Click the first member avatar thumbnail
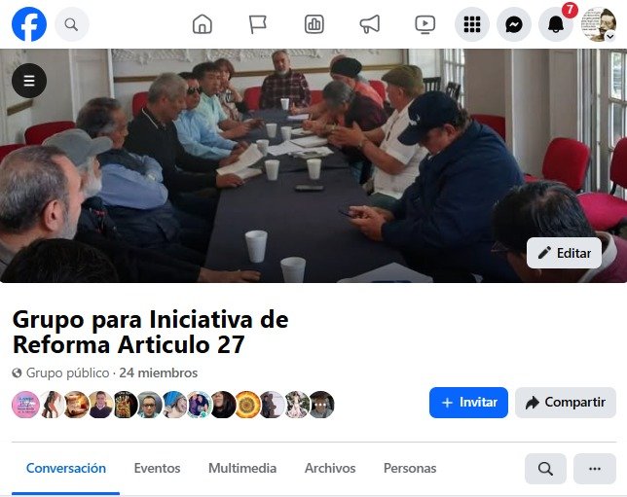The width and height of the screenshot is (627, 497). tap(25, 405)
